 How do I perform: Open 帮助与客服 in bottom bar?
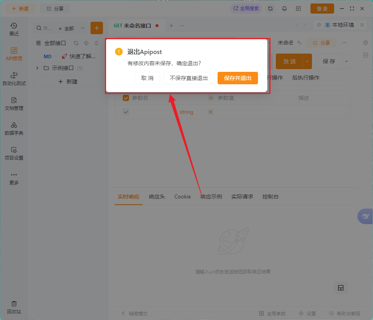click(345, 313)
